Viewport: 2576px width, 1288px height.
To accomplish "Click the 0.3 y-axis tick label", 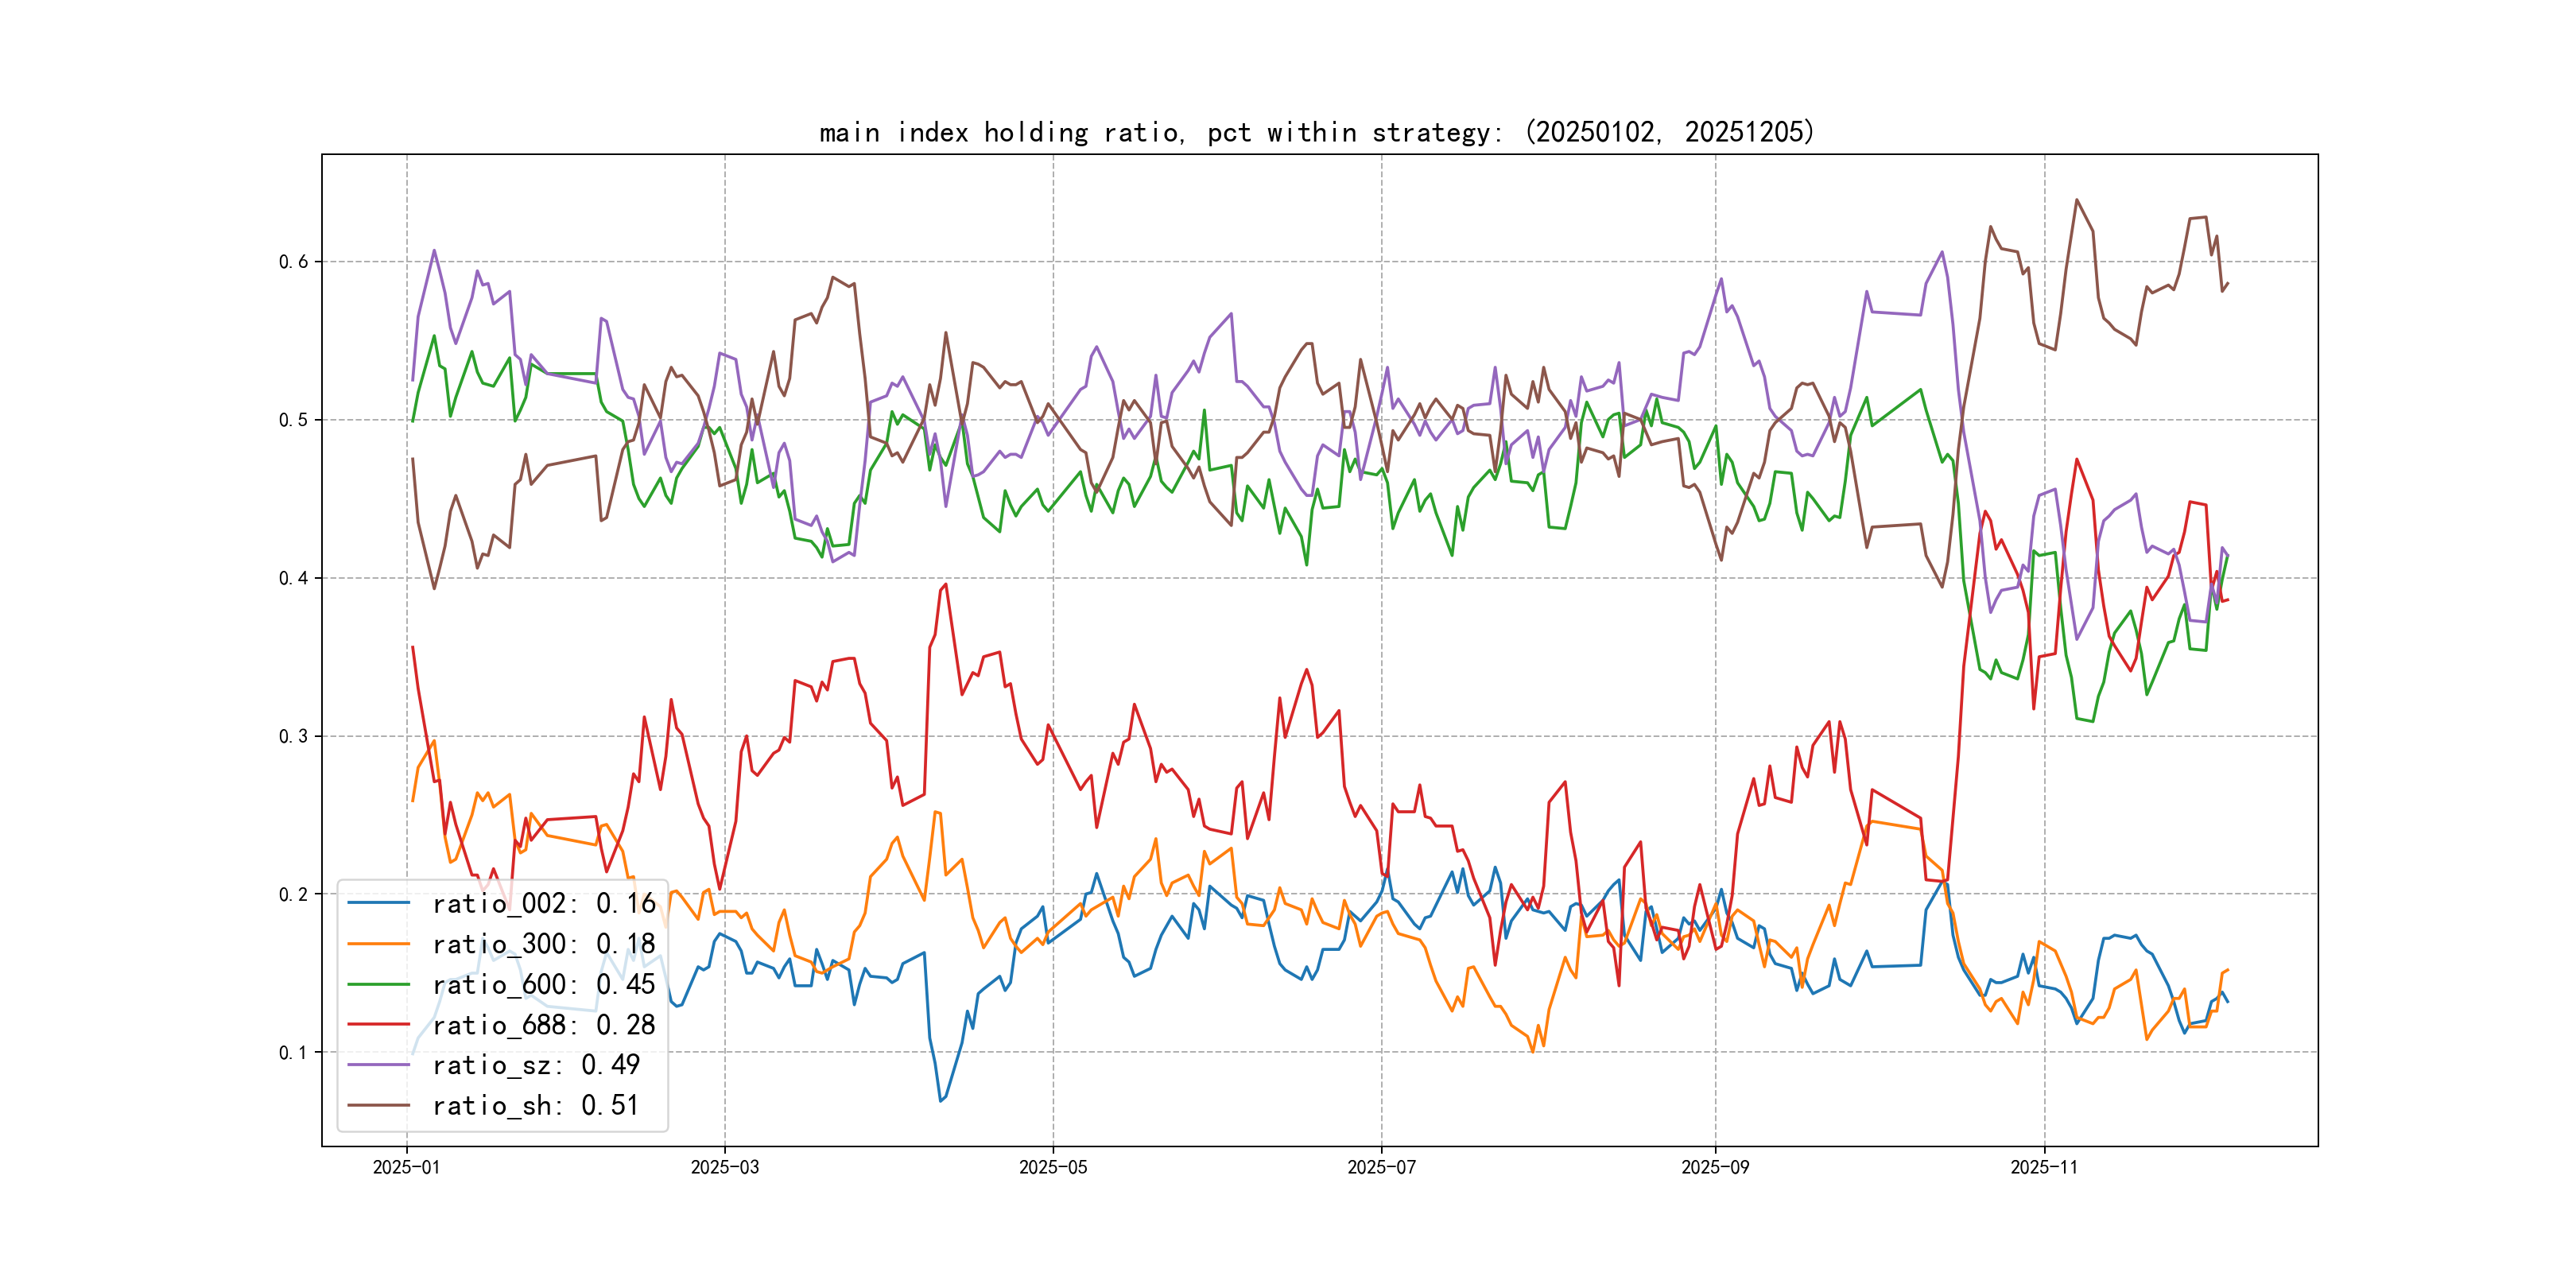I will [293, 736].
